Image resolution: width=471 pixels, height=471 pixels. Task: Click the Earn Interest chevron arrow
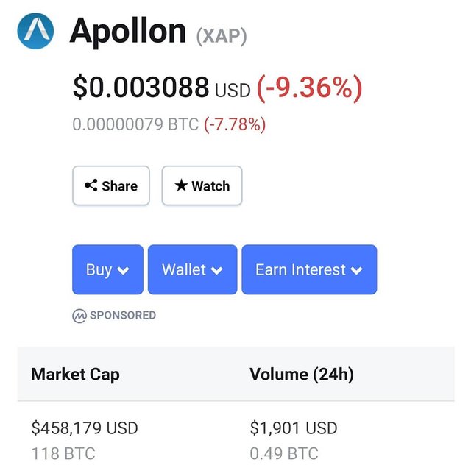pos(357,270)
